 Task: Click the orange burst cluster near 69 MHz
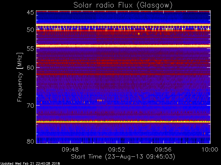tap(100, 100)
